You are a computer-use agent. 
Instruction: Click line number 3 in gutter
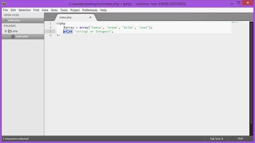51,31
